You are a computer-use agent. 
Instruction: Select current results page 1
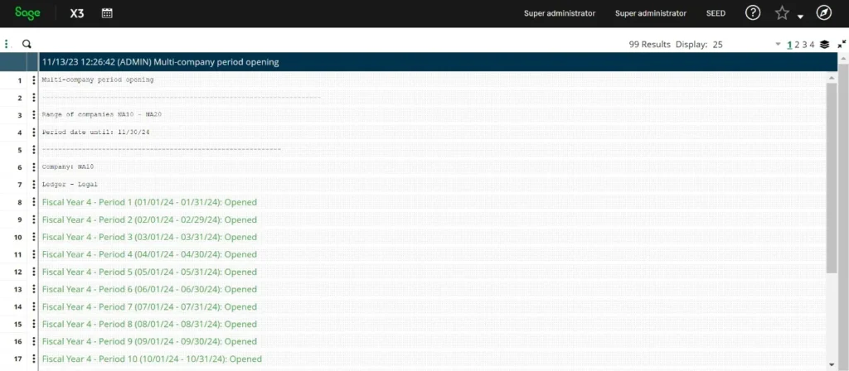pos(790,45)
